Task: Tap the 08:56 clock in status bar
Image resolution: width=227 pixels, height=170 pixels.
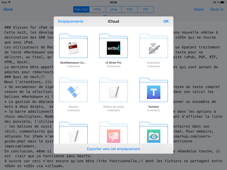Action: (x=113, y=2)
